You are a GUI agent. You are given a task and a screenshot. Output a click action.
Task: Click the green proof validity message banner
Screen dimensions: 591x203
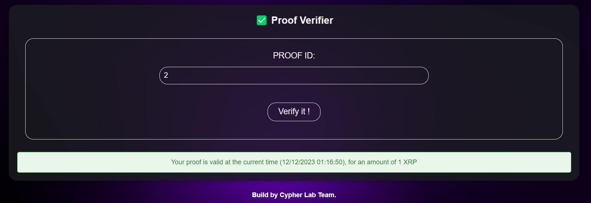294,162
